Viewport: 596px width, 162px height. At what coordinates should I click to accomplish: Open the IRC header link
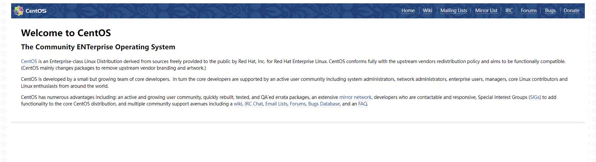point(509,11)
